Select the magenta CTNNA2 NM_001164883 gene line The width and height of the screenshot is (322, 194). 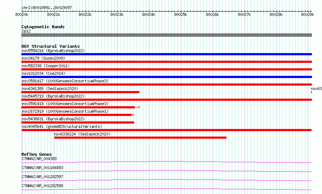click(x=166, y=171)
